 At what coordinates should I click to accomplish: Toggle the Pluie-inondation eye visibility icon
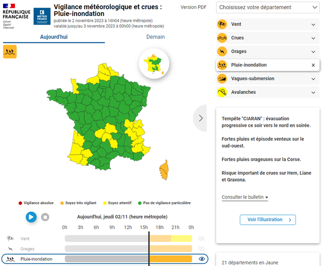(202, 259)
